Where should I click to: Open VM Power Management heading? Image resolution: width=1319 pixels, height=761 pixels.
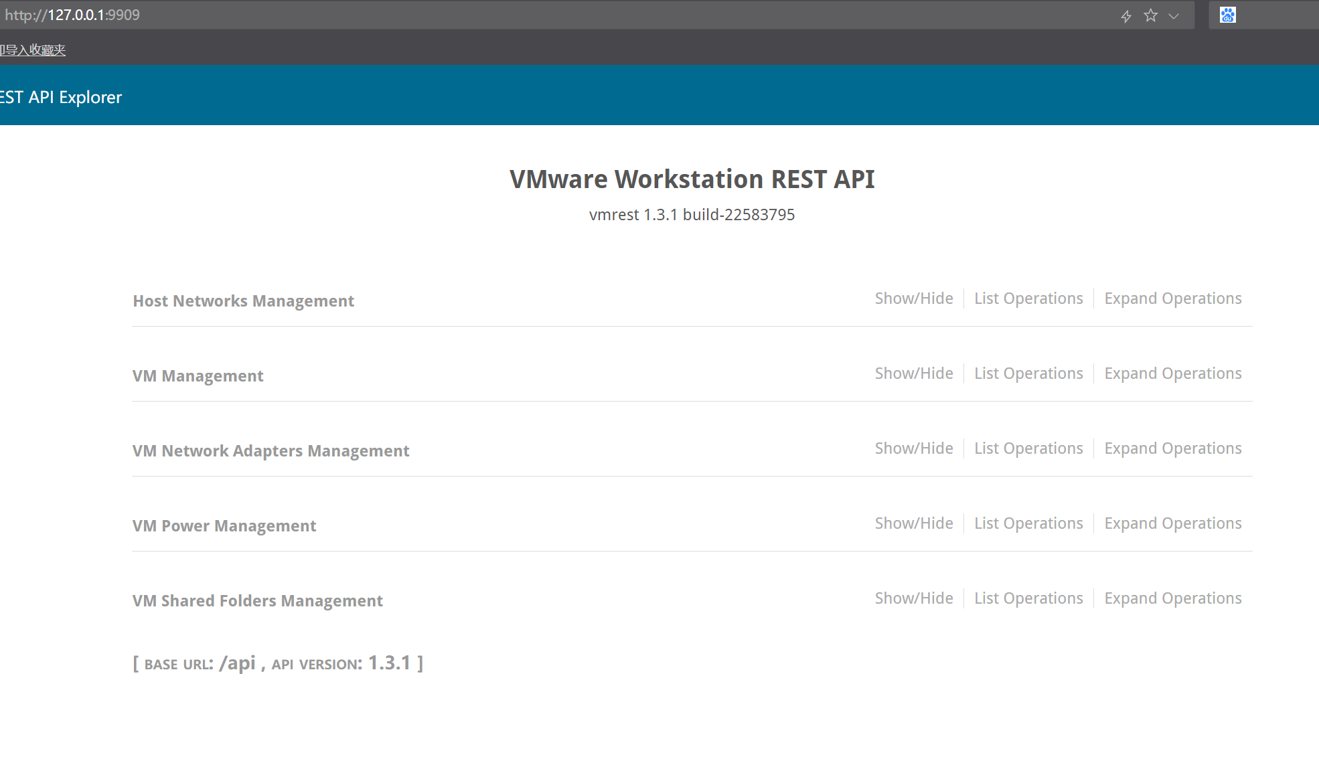pos(224,526)
